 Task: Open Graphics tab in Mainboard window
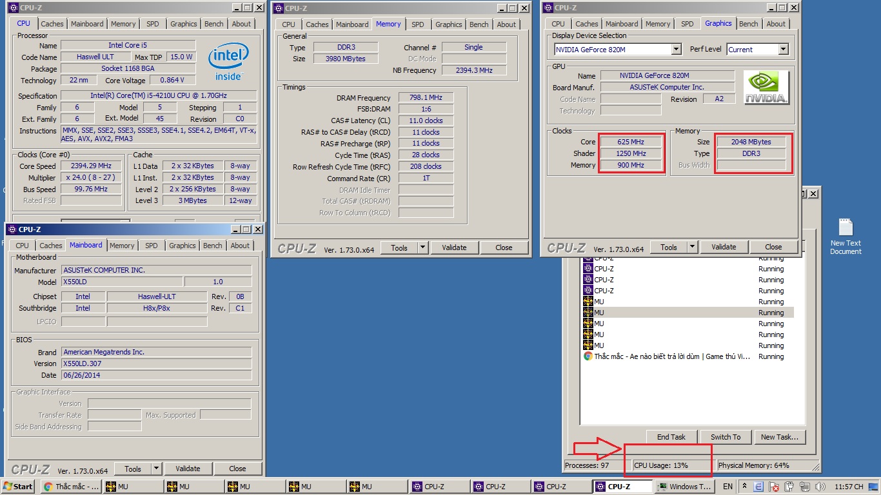[183, 246]
